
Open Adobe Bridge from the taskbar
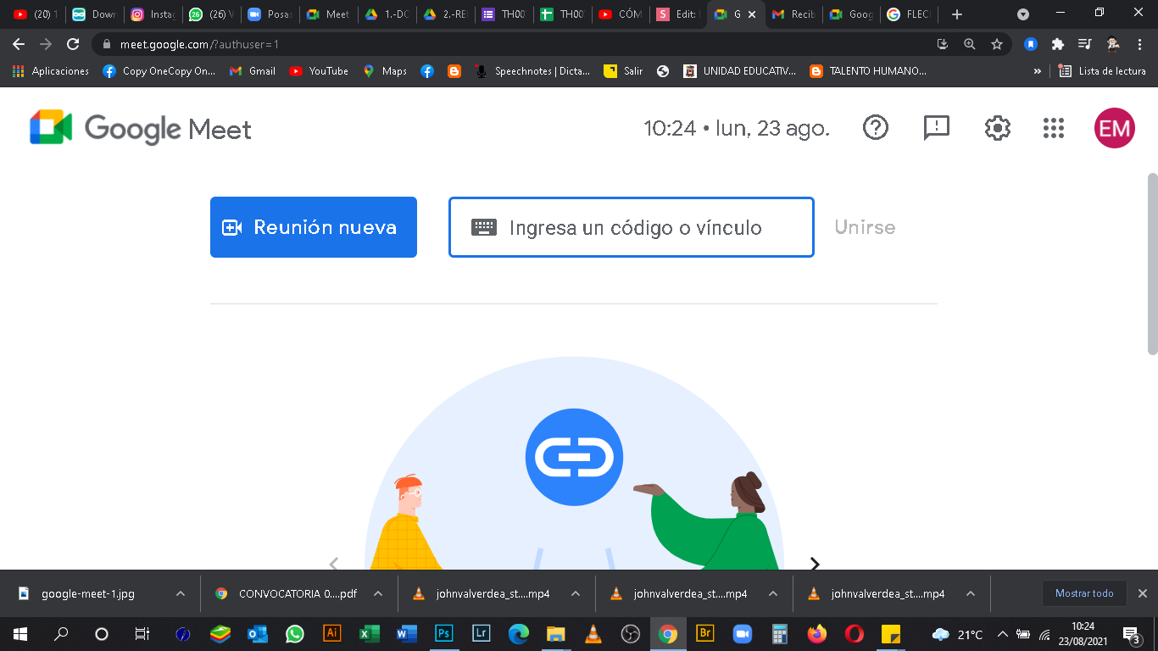(x=704, y=633)
